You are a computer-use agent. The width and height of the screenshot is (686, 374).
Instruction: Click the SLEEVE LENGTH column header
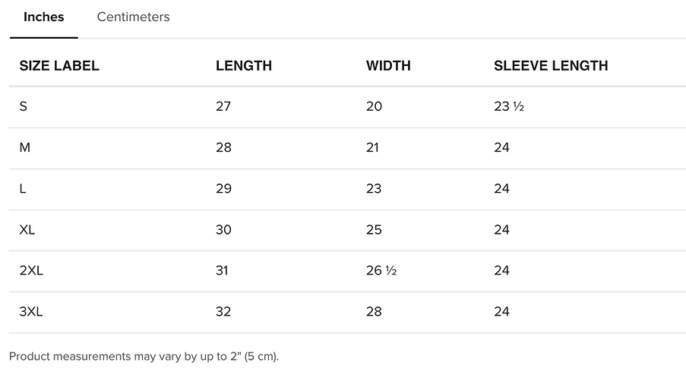551,65
